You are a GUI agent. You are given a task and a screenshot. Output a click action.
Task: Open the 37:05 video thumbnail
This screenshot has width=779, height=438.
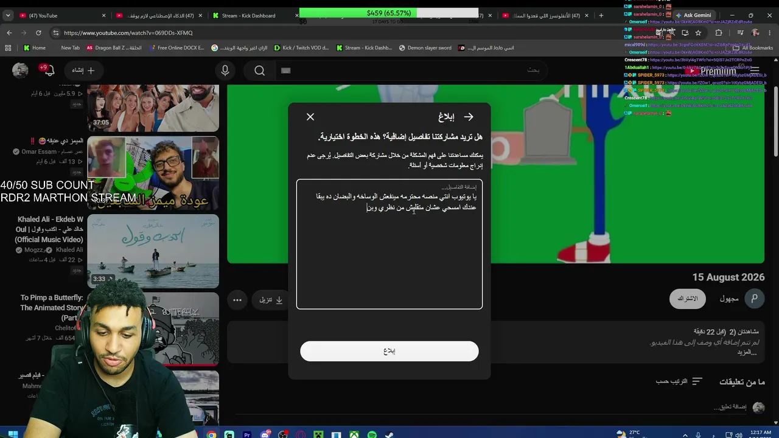[153, 108]
